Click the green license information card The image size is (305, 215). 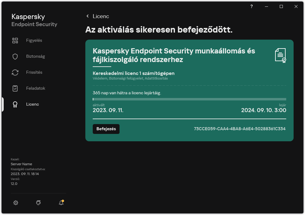pos(189,90)
